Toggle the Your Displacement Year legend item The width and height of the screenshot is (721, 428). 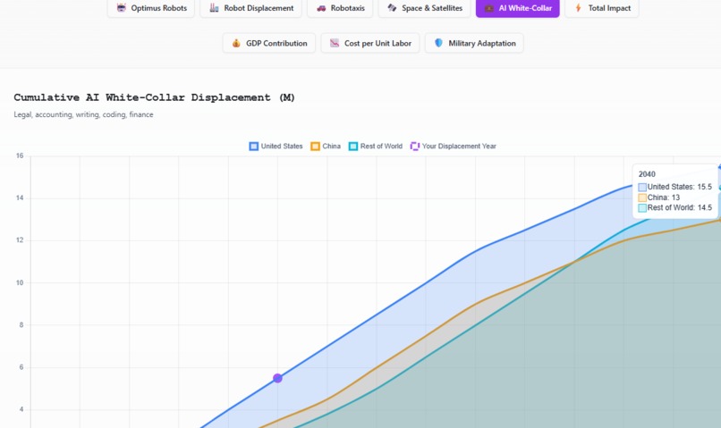click(454, 146)
